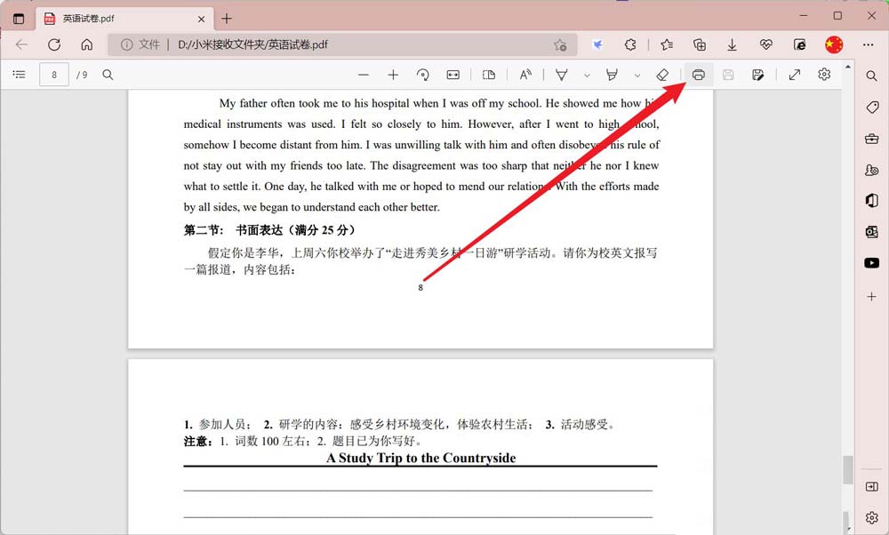Add this page to favorites star
This screenshot has height=535, width=889.
(x=560, y=44)
